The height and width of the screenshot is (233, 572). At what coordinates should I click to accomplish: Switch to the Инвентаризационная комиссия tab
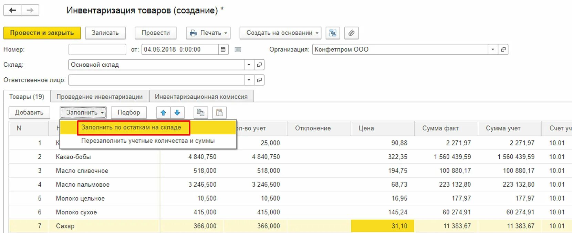[x=201, y=97]
